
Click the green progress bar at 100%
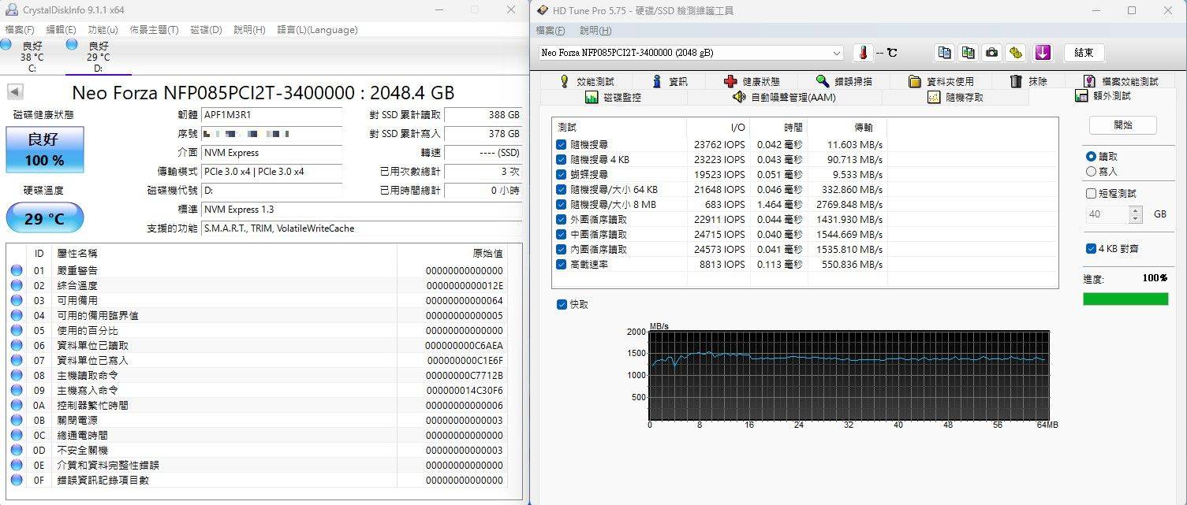coord(1126,299)
